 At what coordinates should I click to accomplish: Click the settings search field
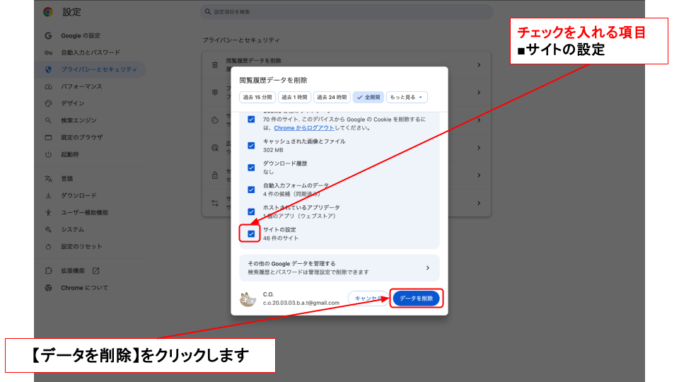pyautogui.click(x=347, y=12)
